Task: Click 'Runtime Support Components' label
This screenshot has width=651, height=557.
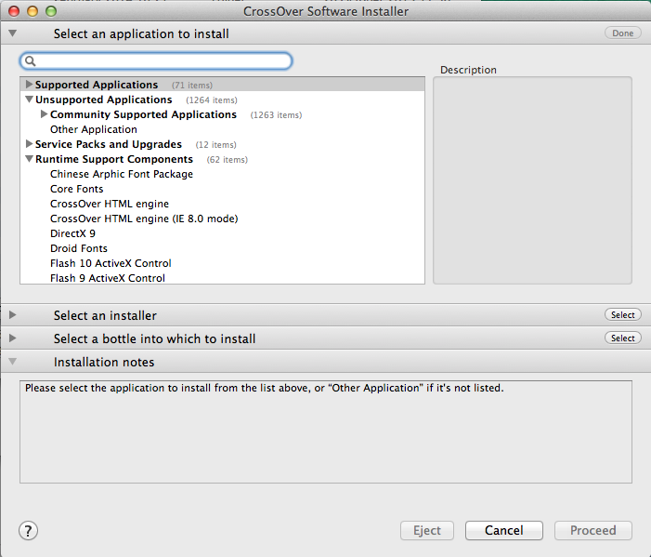Action: click(113, 159)
